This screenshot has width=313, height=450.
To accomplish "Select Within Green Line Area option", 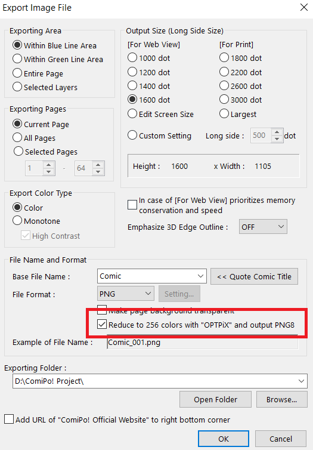I will (17, 59).
